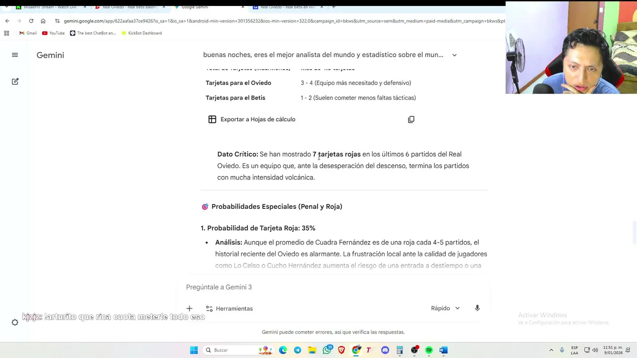The image size is (637, 358).
Task: Open the Gemini main menu hamburger
Action: pos(15,55)
